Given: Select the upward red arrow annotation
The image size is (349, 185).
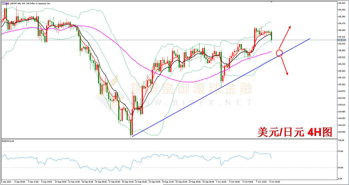Looking at the screenshot, I should tap(285, 35).
